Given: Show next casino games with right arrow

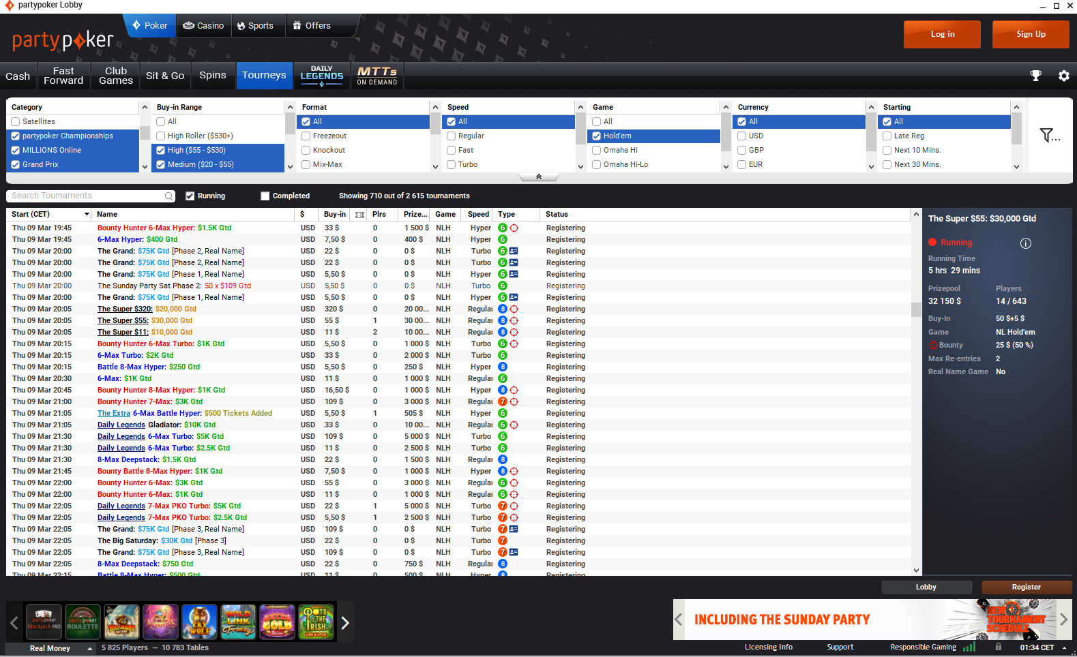Looking at the screenshot, I should 345,622.
